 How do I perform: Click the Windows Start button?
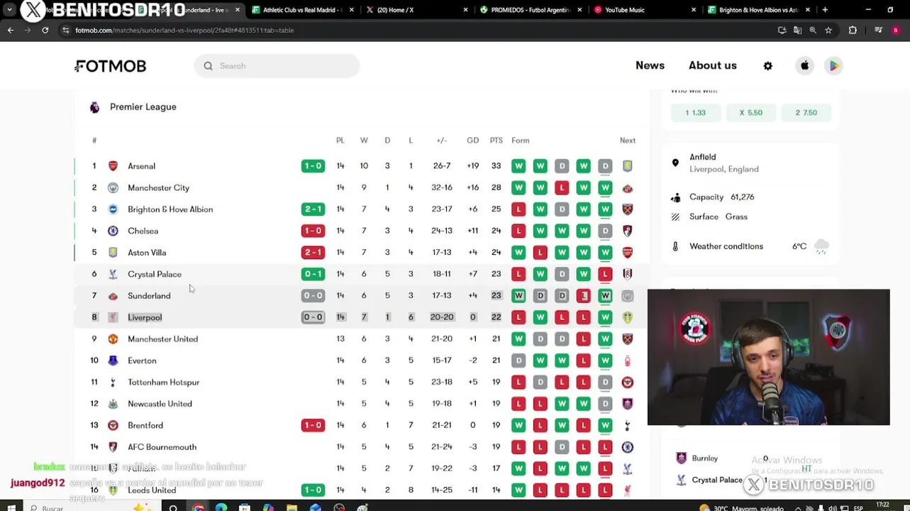tap(11, 508)
